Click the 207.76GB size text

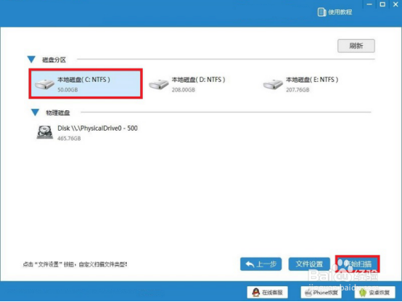pyautogui.click(x=298, y=90)
